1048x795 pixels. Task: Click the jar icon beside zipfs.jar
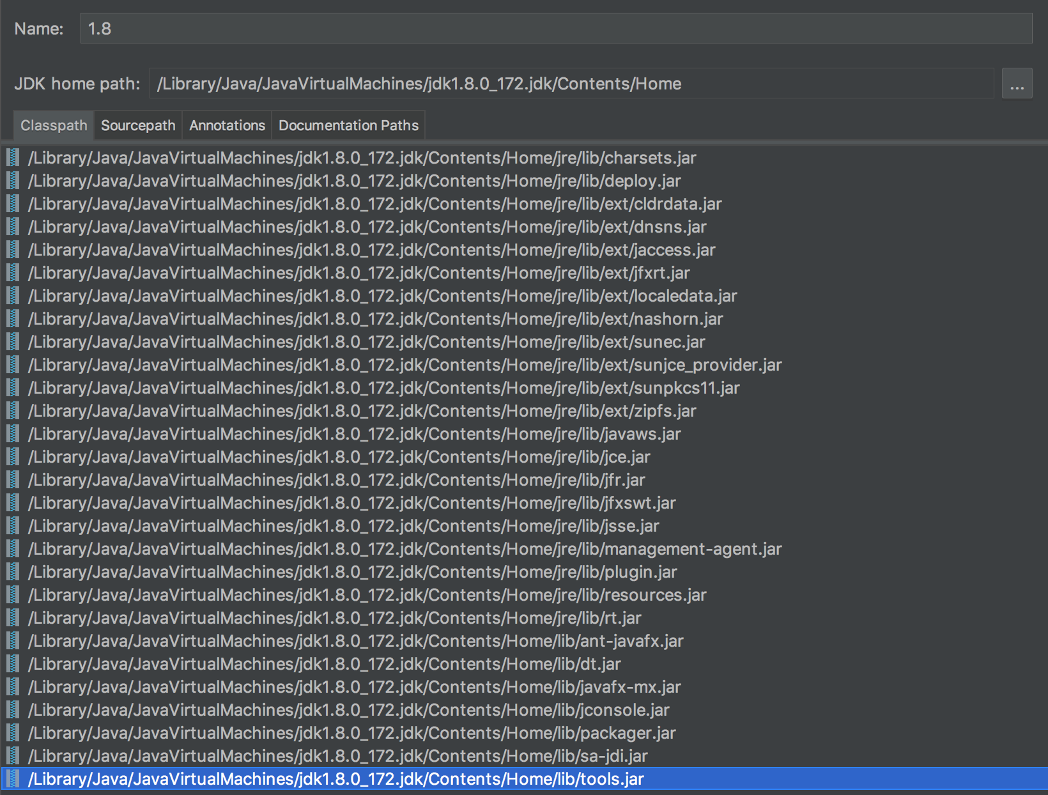[x=13, y=410]
